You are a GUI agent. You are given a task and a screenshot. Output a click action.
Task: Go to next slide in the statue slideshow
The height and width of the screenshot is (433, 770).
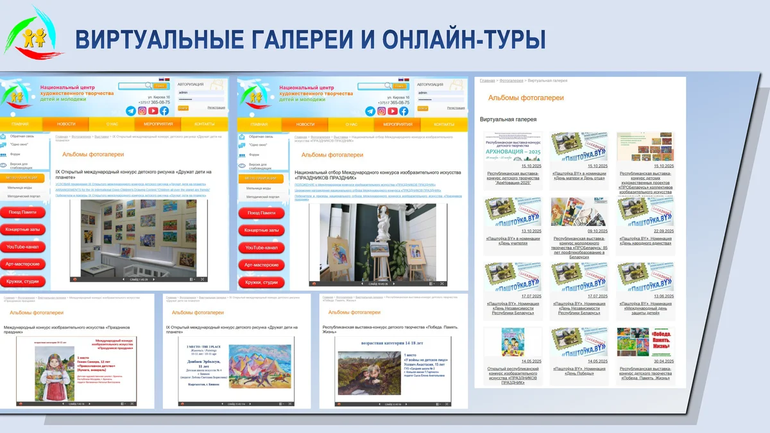click(393, 283)
